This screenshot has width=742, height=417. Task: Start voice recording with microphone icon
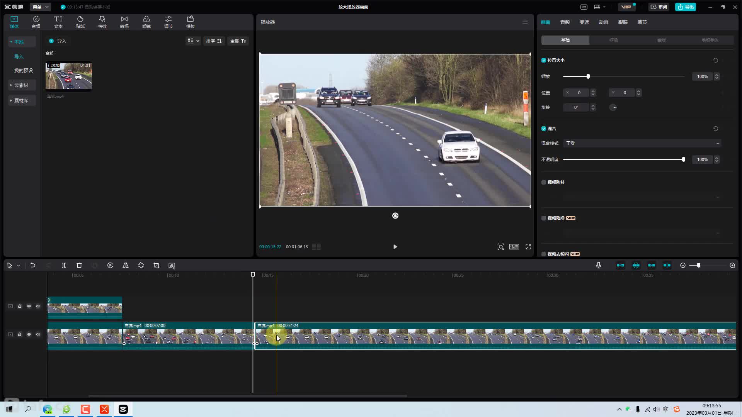(599, 265)
